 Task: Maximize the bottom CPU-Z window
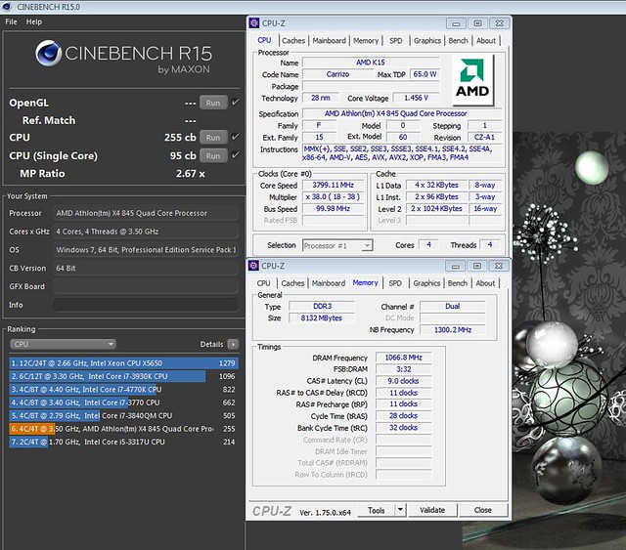tap(477, 266)
